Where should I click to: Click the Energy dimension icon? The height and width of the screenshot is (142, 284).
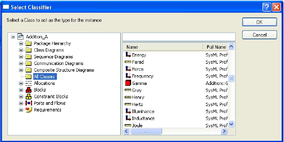pos(128,55)
